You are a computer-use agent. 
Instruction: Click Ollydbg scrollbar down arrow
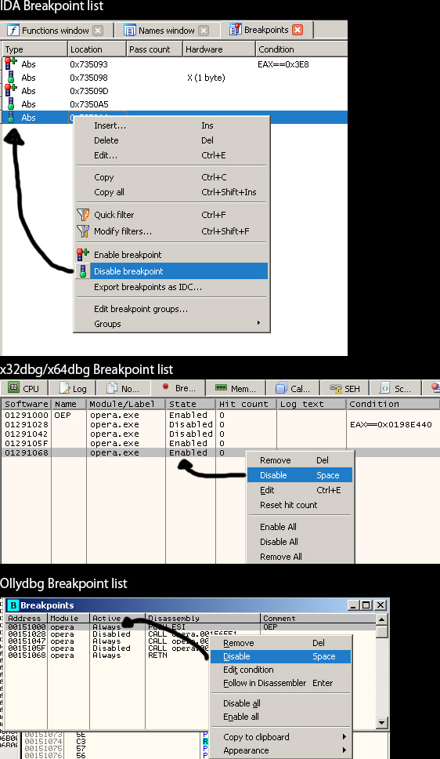382,723
